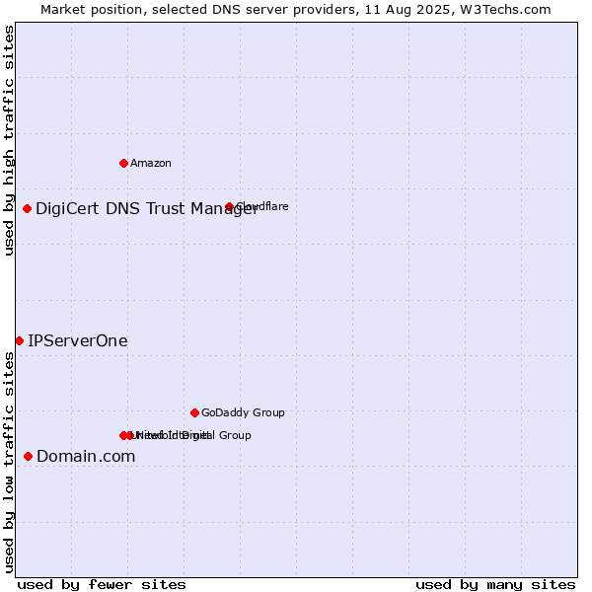The image size is (592, 592).
Task: Click the 'used by fewer sites' axis label
Action: [x=102, y=585]
